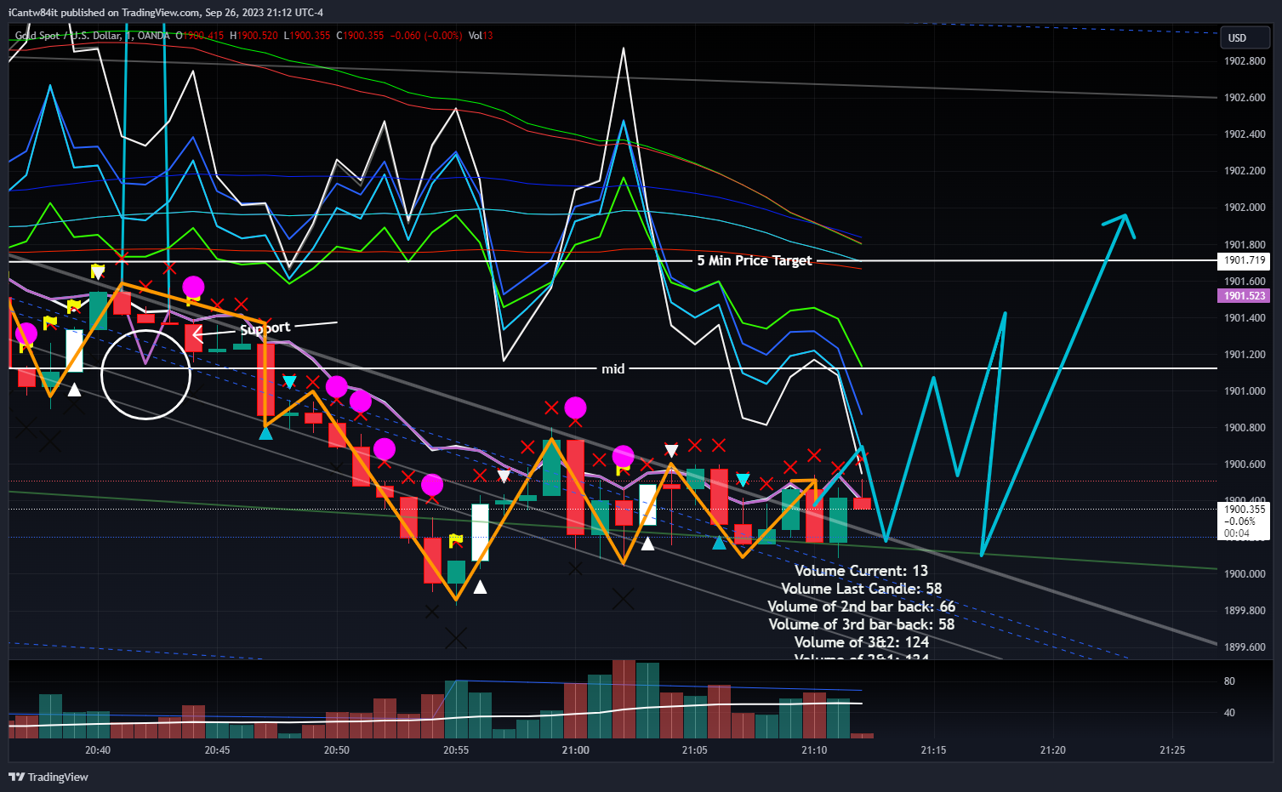Click 21:25 on the time axis
Viewport: 1282px width, 792px height.
(1172, 750)
